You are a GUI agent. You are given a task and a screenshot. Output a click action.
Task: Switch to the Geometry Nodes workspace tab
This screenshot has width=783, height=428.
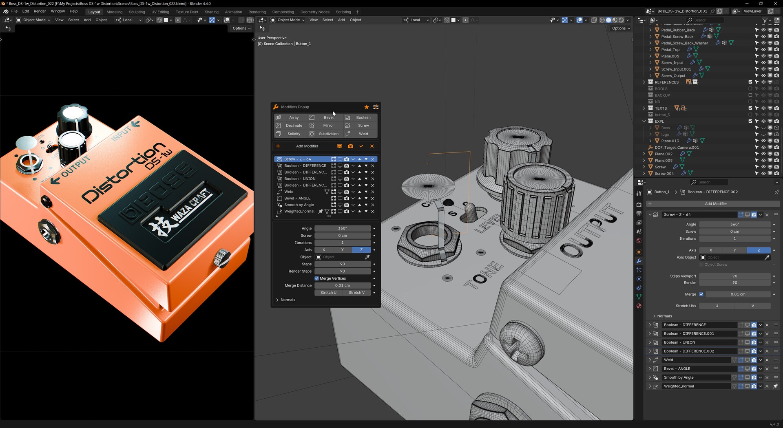(x=315, y=12)
